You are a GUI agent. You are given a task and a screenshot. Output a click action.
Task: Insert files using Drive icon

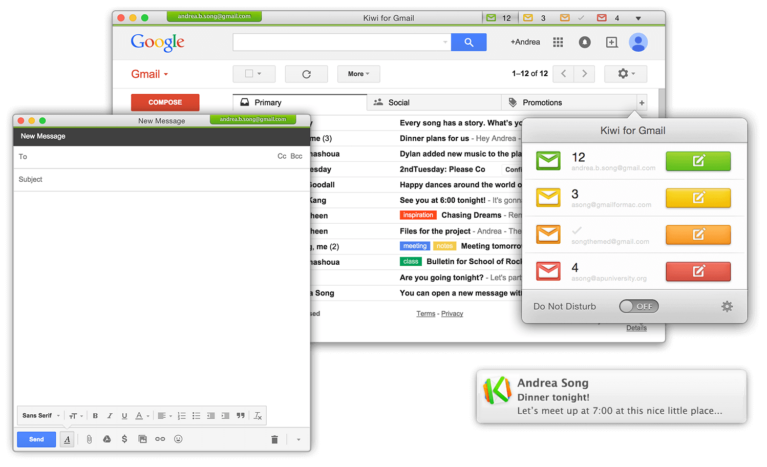[107, 439]
